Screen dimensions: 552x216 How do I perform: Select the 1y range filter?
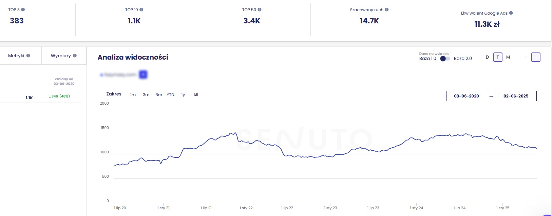[x=183, y=95]
